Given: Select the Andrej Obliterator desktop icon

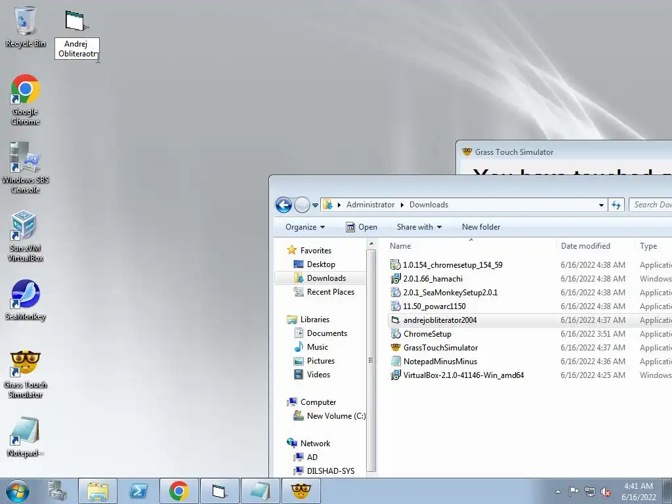Looking at the screenshot, I should tap(75, 20).
